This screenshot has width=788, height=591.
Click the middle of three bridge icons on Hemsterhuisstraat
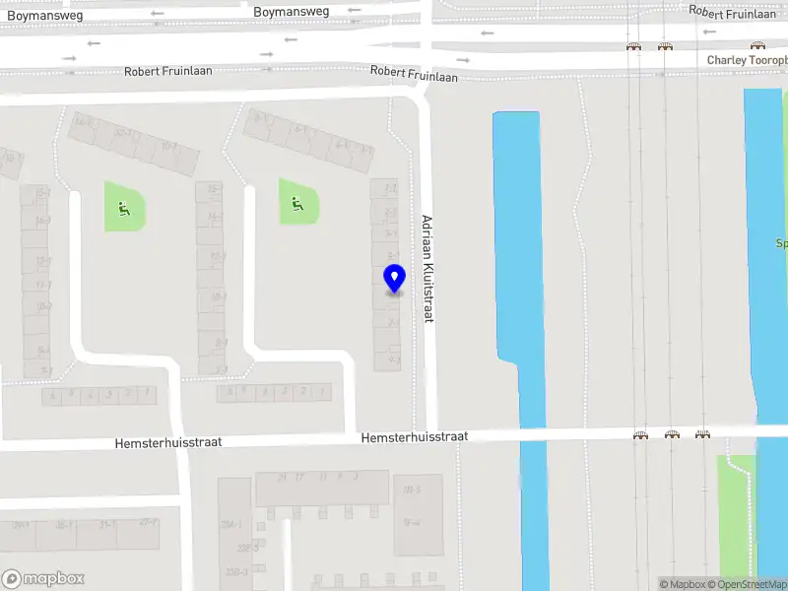672,434
